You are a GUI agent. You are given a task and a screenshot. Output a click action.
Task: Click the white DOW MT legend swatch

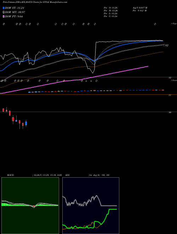pos(4,12)
